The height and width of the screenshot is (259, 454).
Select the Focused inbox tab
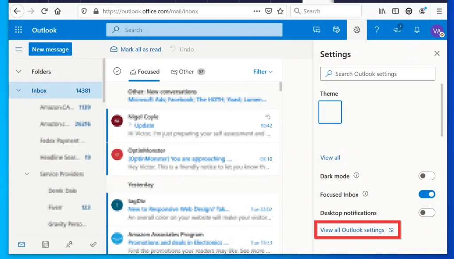[145, 72]
